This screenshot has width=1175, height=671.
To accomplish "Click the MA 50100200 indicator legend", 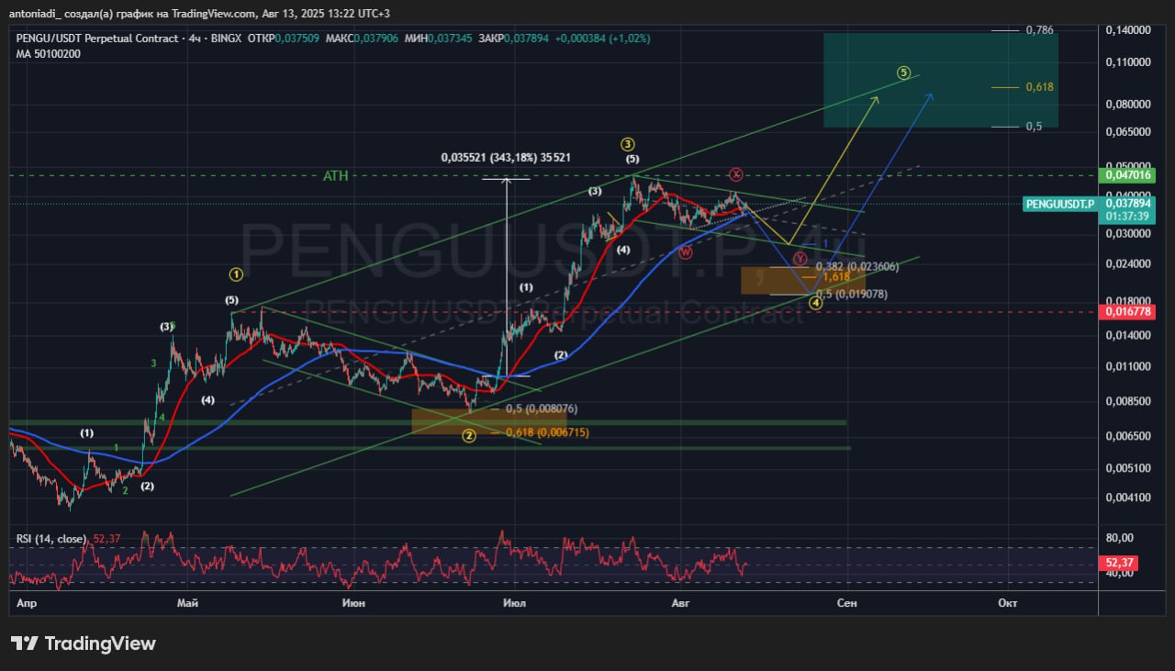I will (x=48, y=54).
